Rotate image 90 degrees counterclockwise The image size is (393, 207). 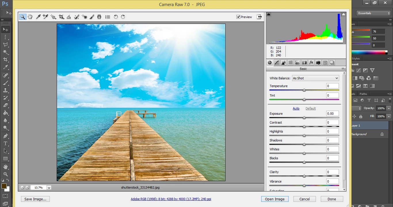pos(116,17)
